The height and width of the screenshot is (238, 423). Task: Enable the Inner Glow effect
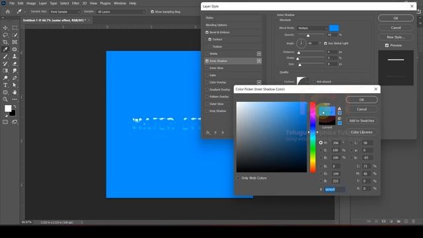(207, 68)
